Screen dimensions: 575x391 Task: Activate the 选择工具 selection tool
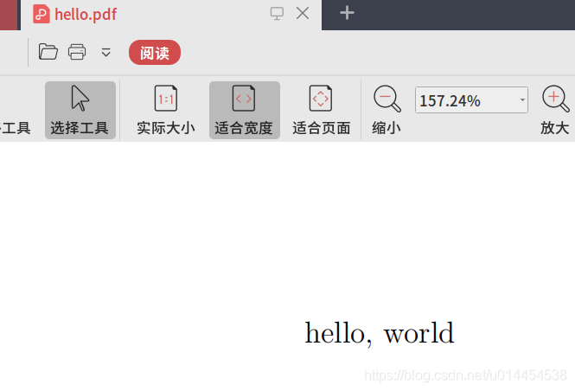[80, 110]
